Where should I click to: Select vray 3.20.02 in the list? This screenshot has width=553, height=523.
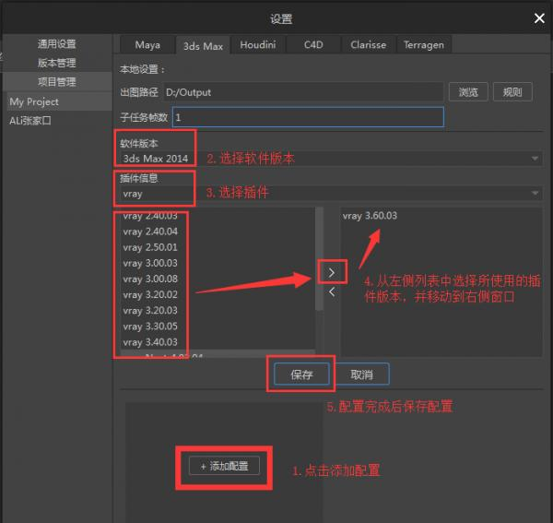[218, 294]
